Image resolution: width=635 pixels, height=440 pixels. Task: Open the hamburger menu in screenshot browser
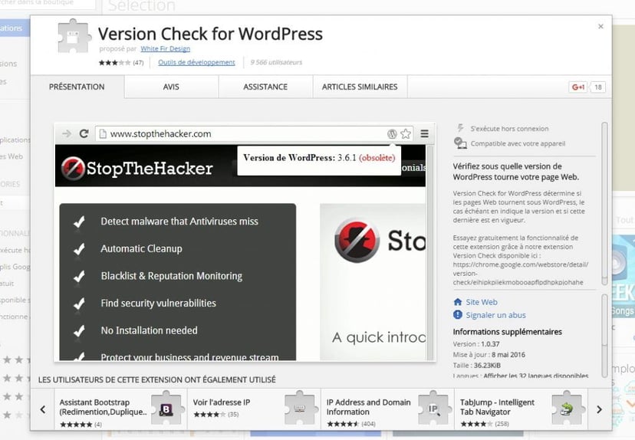pos(424,133)
